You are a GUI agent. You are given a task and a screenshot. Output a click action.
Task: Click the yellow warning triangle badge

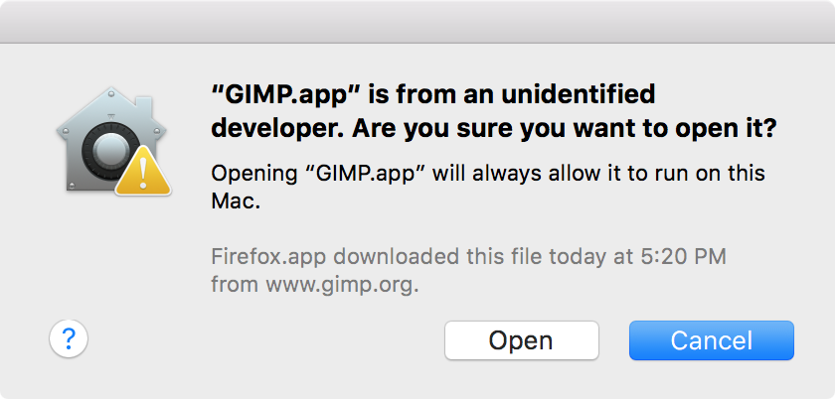click(x=143, y=172)
